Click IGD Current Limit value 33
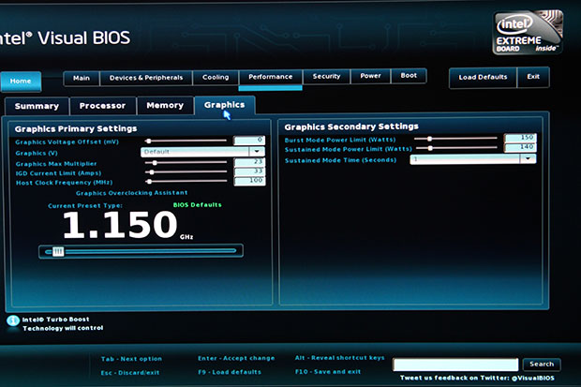 pos(249,171)
